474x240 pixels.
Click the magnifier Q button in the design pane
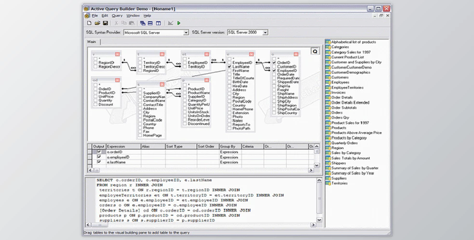315,51
